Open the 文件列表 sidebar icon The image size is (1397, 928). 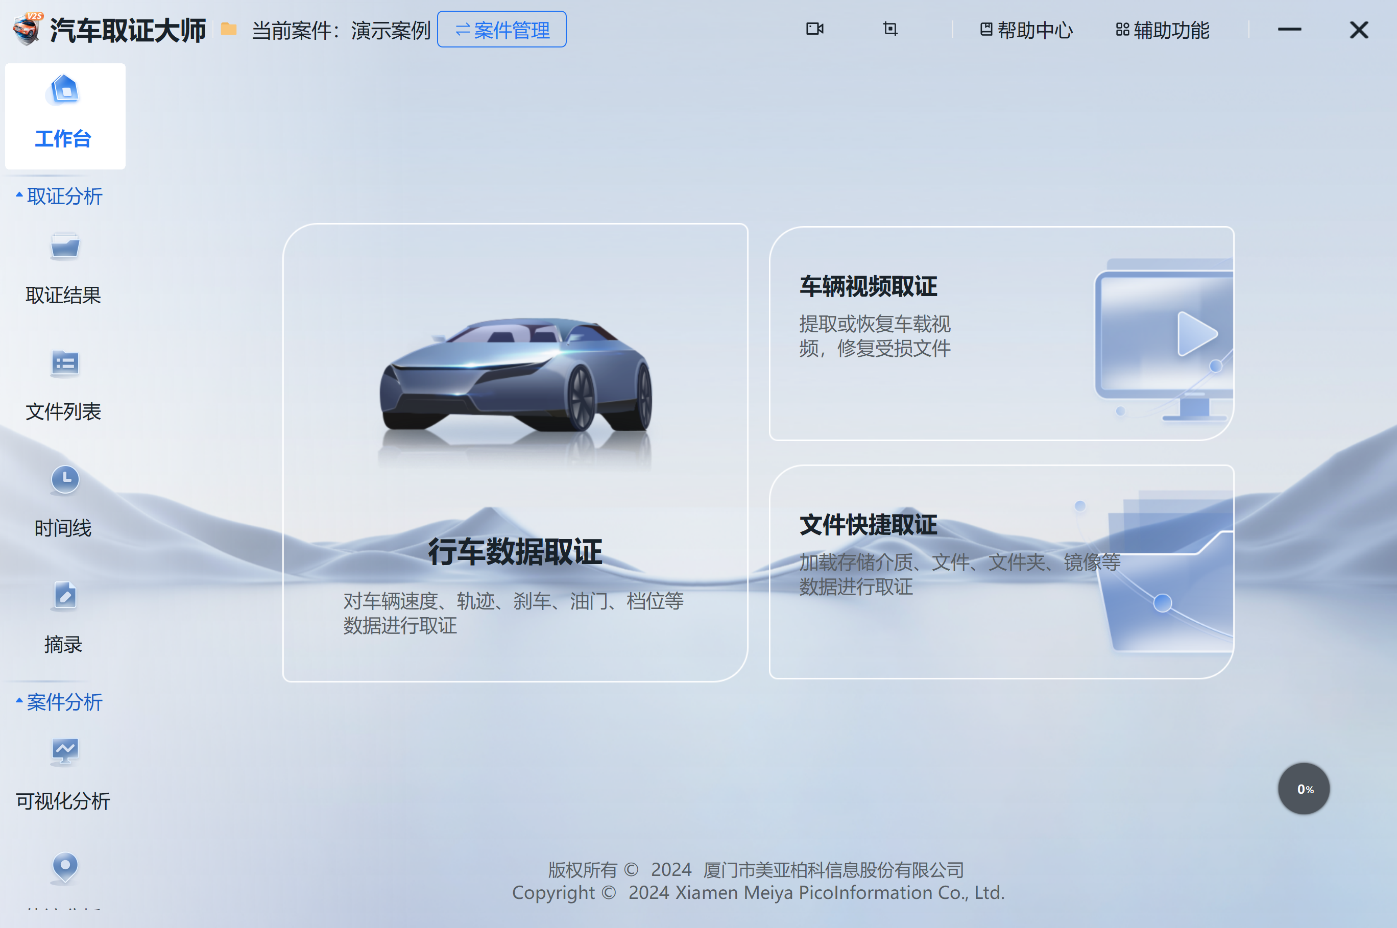[x=64, y=363]
